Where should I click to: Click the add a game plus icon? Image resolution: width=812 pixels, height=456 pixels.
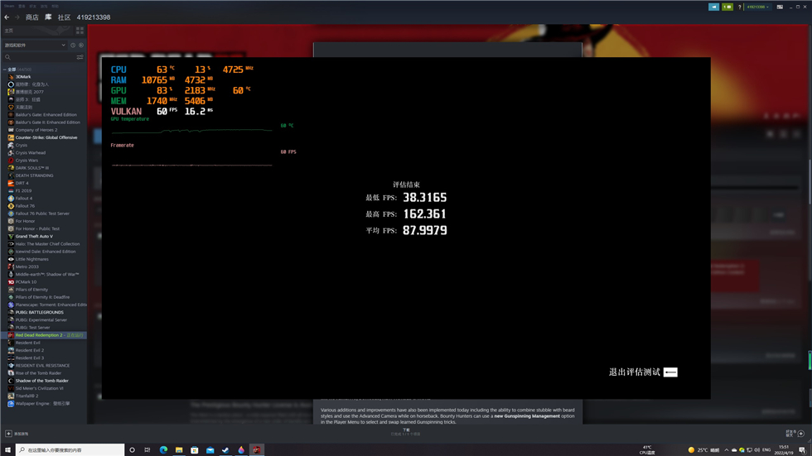coord(8,434)
